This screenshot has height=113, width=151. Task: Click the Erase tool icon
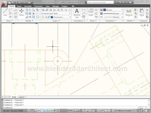coord(27,17)
